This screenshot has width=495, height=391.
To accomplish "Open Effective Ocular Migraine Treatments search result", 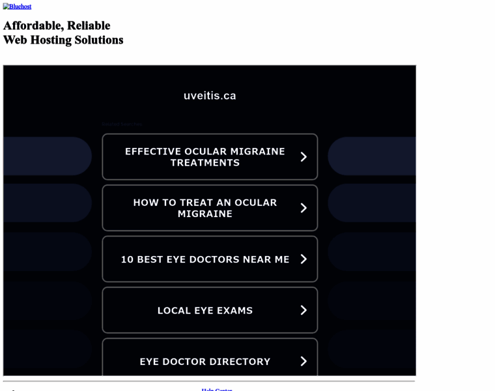I will 205,157.
